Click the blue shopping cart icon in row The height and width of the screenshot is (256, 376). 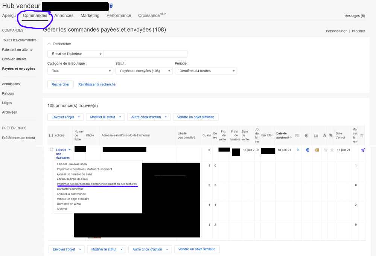363,150
